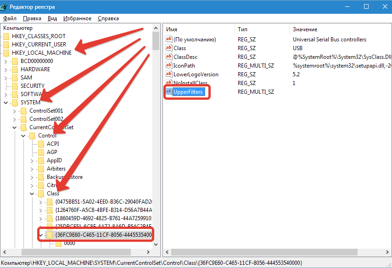The width and height of the screenshot is (392, 268).
Task: Select the UpperFilters value
Action: coord(188,92)
